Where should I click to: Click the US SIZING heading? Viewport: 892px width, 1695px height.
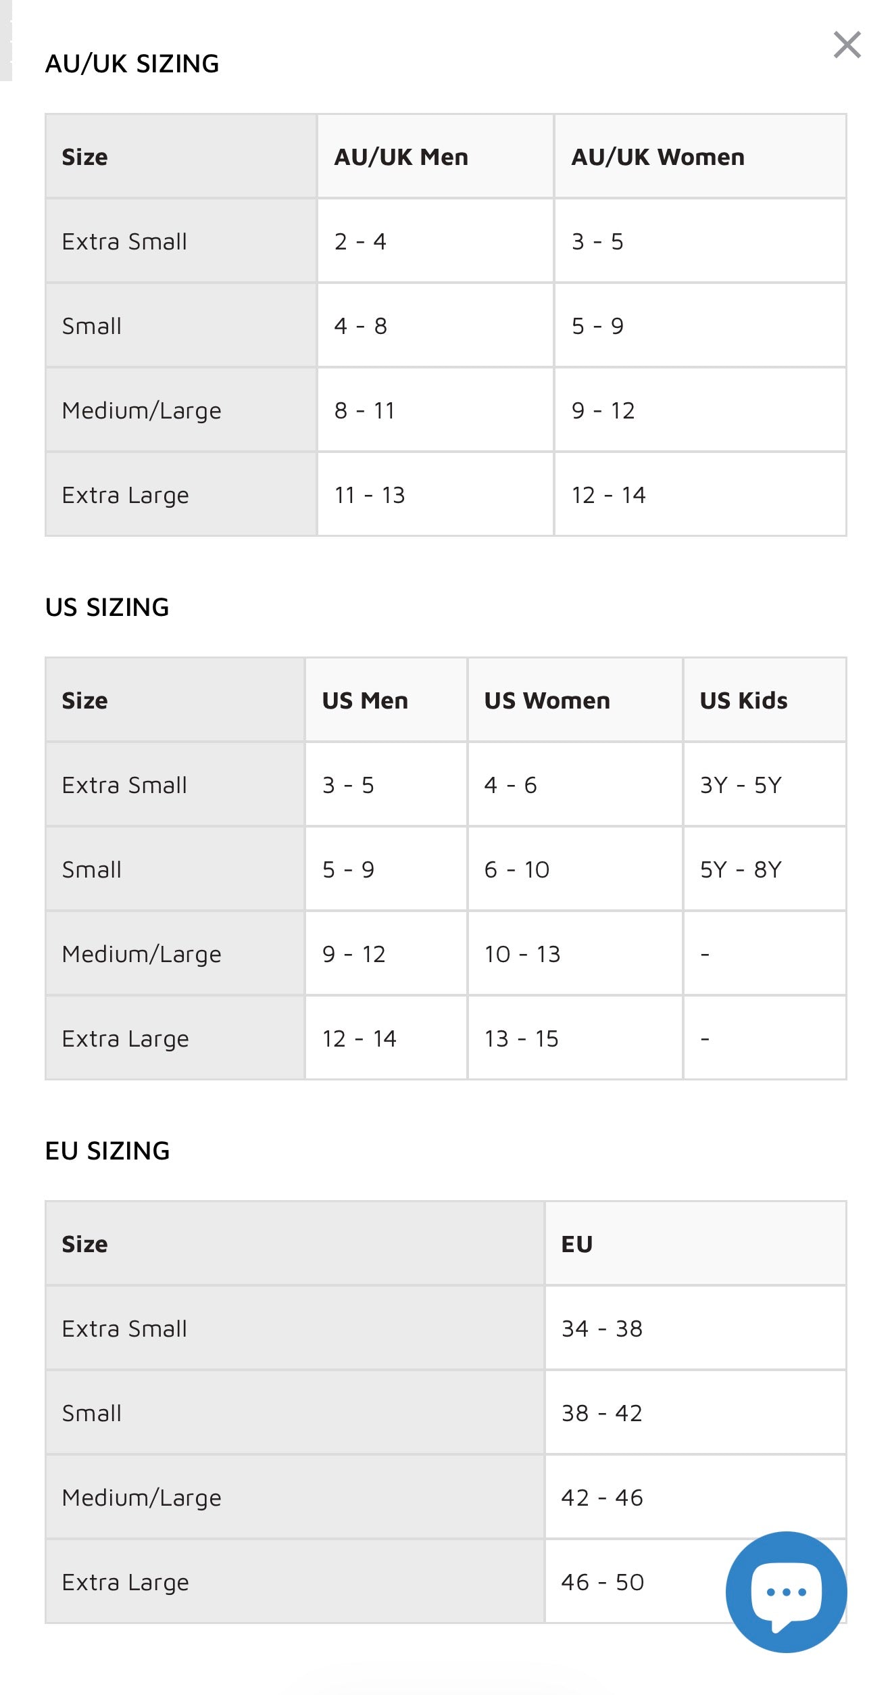[x=107, y=607]
